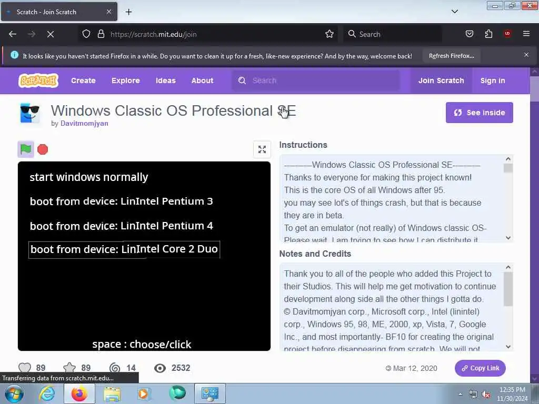Click the Refresh Firefox button
Screen dimensions: 539x404
tap(451, 56)
